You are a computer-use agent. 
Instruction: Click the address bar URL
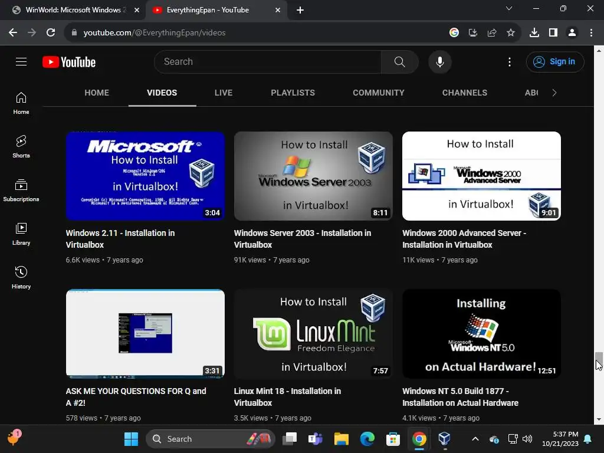pos(155,33)
